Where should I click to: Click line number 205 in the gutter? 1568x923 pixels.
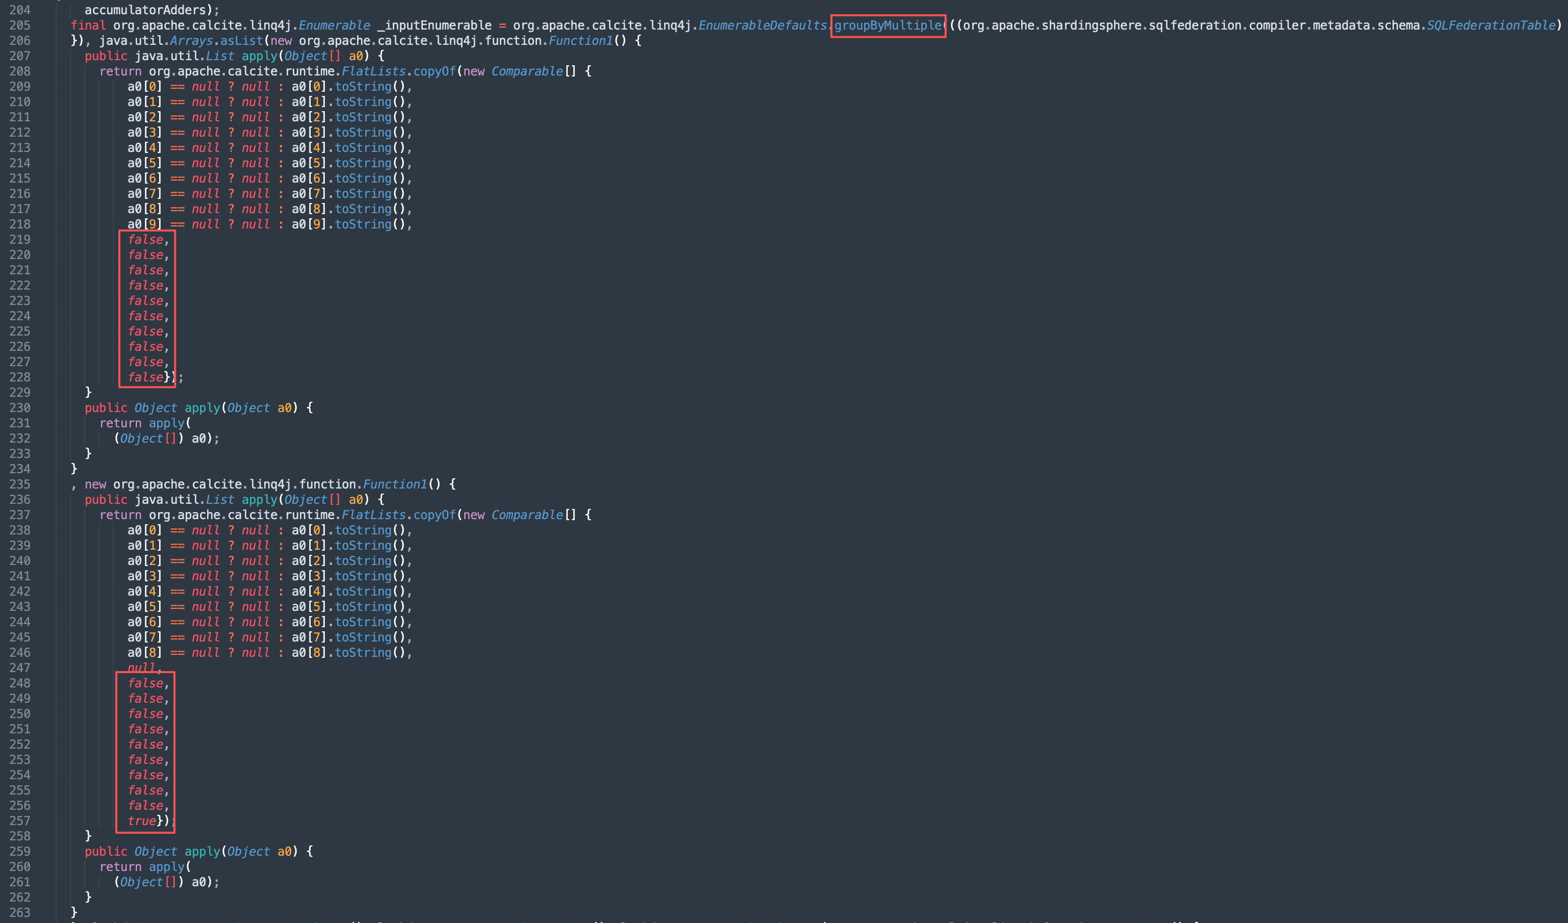pos(20,25)
